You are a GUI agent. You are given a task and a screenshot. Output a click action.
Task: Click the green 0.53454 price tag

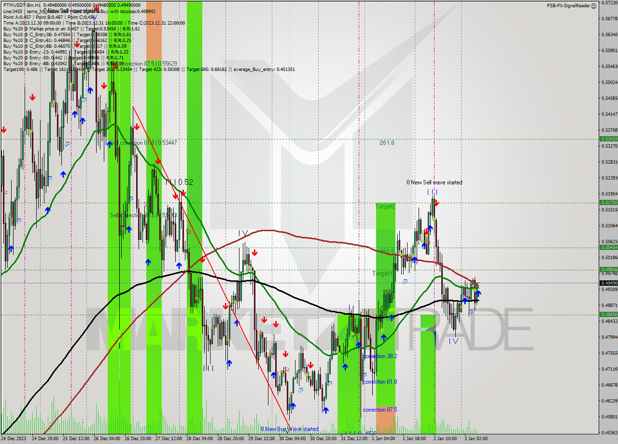coord(608,139)
